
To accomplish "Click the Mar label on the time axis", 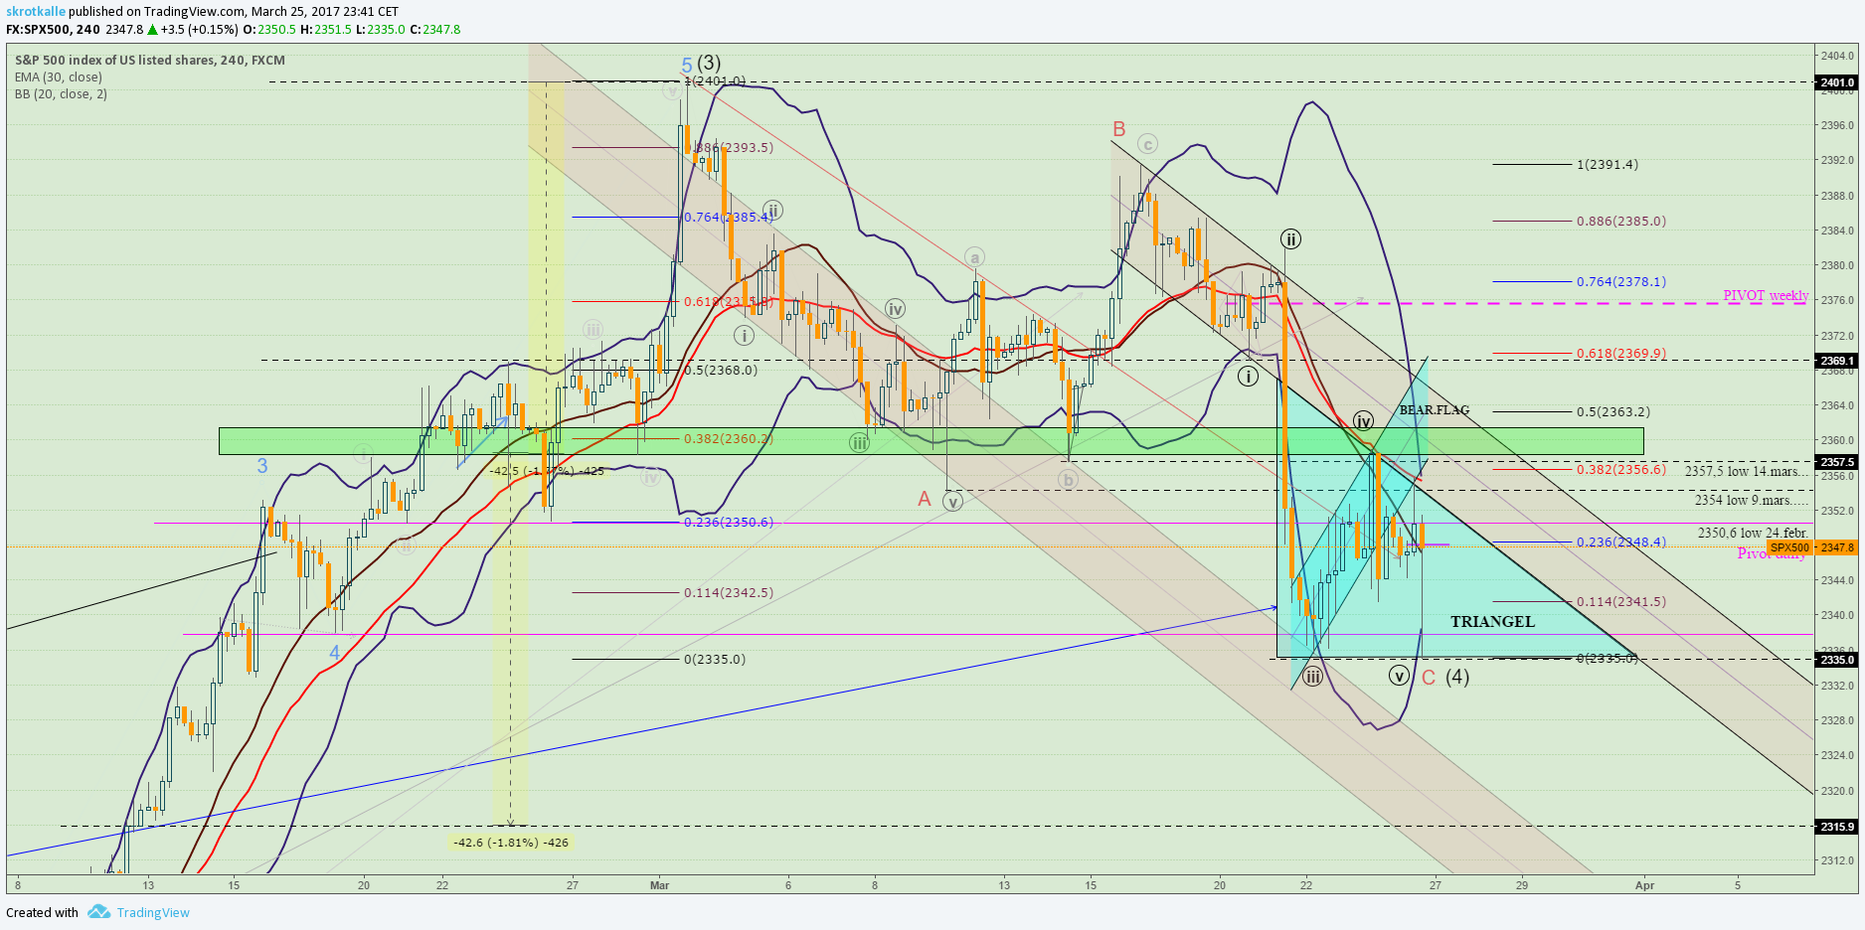I will (660, 885).
